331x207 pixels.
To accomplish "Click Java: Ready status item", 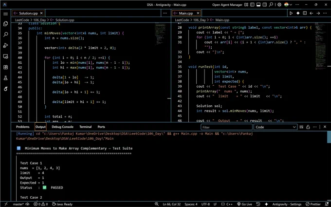I will [x=62, y=204].
